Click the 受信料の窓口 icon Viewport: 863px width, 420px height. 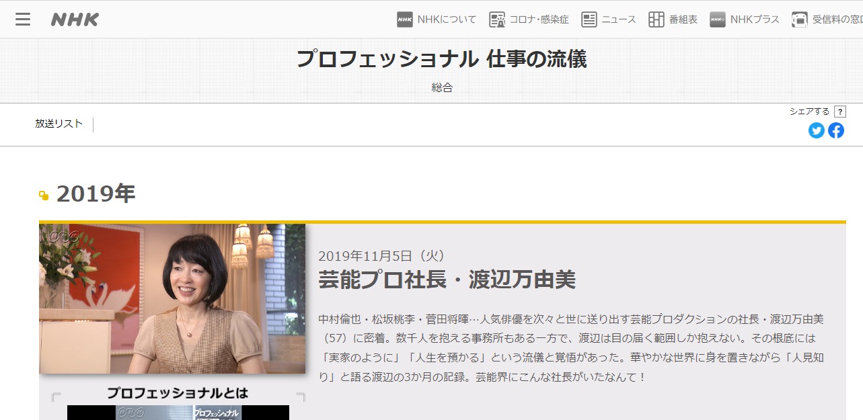(x=800, y=19)
